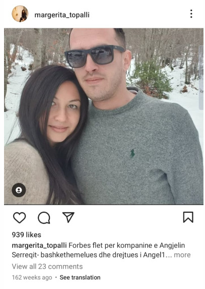Open the profile avatar picture in the header
The height and width of the screenshot is (289, 205).
pyautogui.click(x=20, y=14)
